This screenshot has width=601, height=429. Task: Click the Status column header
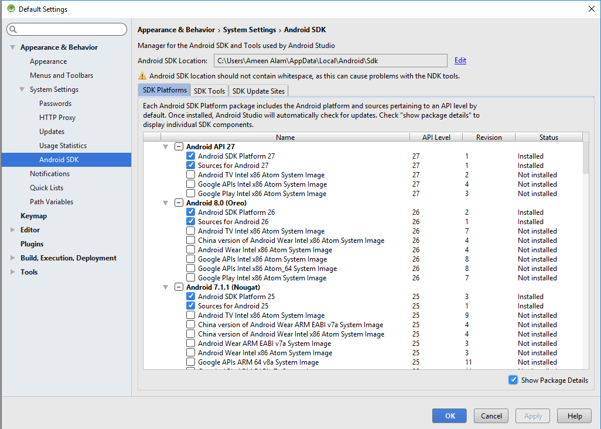(x=549, y=137)
